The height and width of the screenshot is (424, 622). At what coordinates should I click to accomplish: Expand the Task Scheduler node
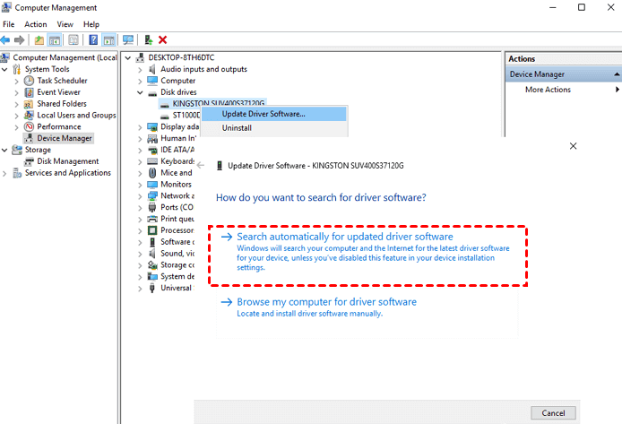click(x=16, y=81)
